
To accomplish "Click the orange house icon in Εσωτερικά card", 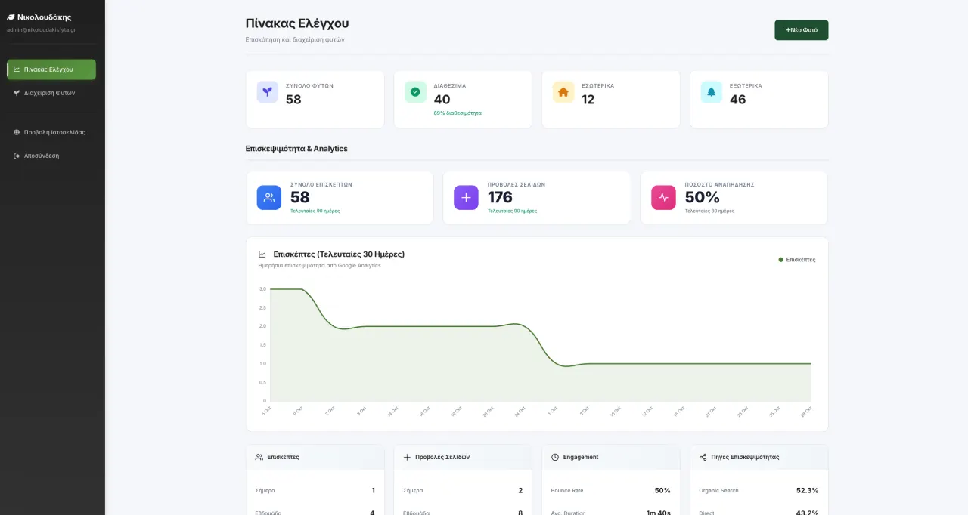I will [563, 92].
